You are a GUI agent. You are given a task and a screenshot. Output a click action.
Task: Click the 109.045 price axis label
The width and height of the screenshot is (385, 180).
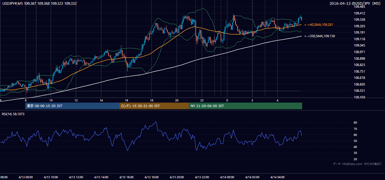[359, 46]
